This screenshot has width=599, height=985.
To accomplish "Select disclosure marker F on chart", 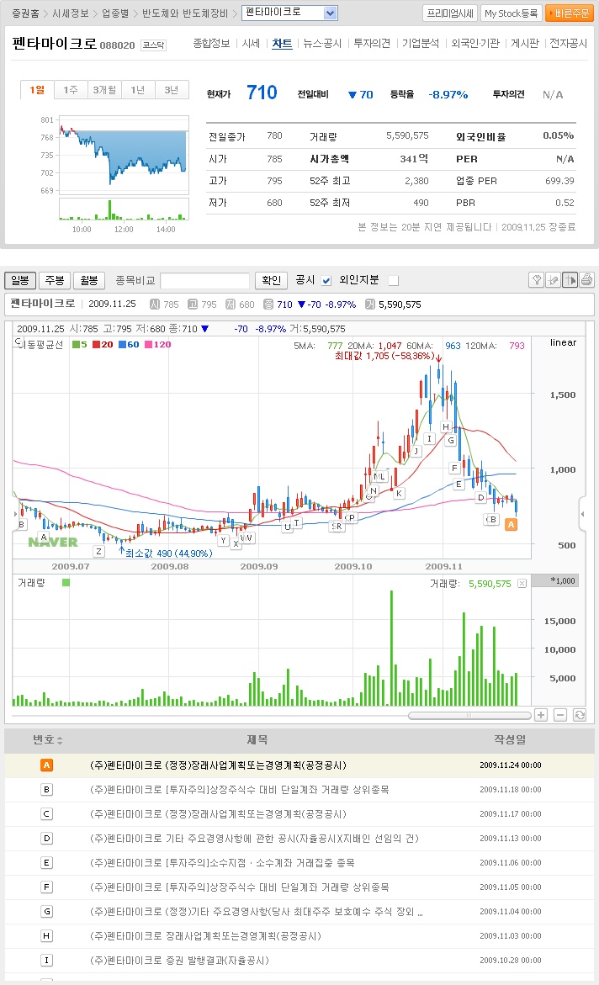I will [x=454, y=468].
